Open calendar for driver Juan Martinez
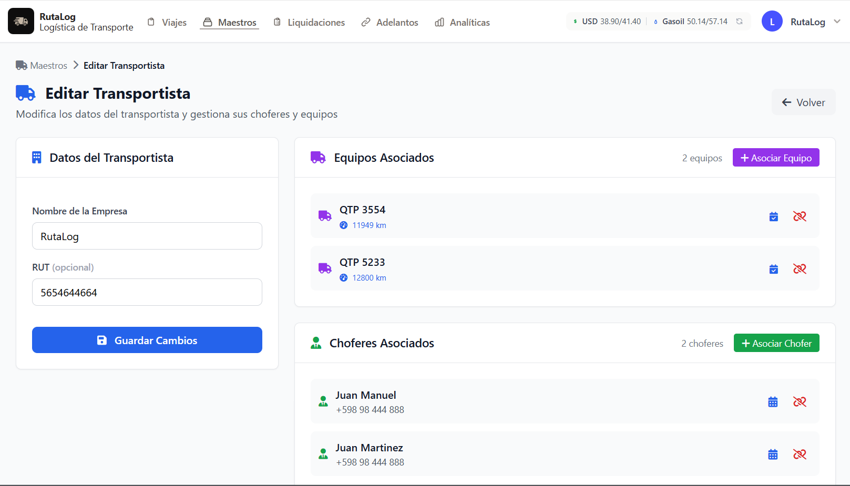This screenshot has width=850, height=486. tap(773, 454)
